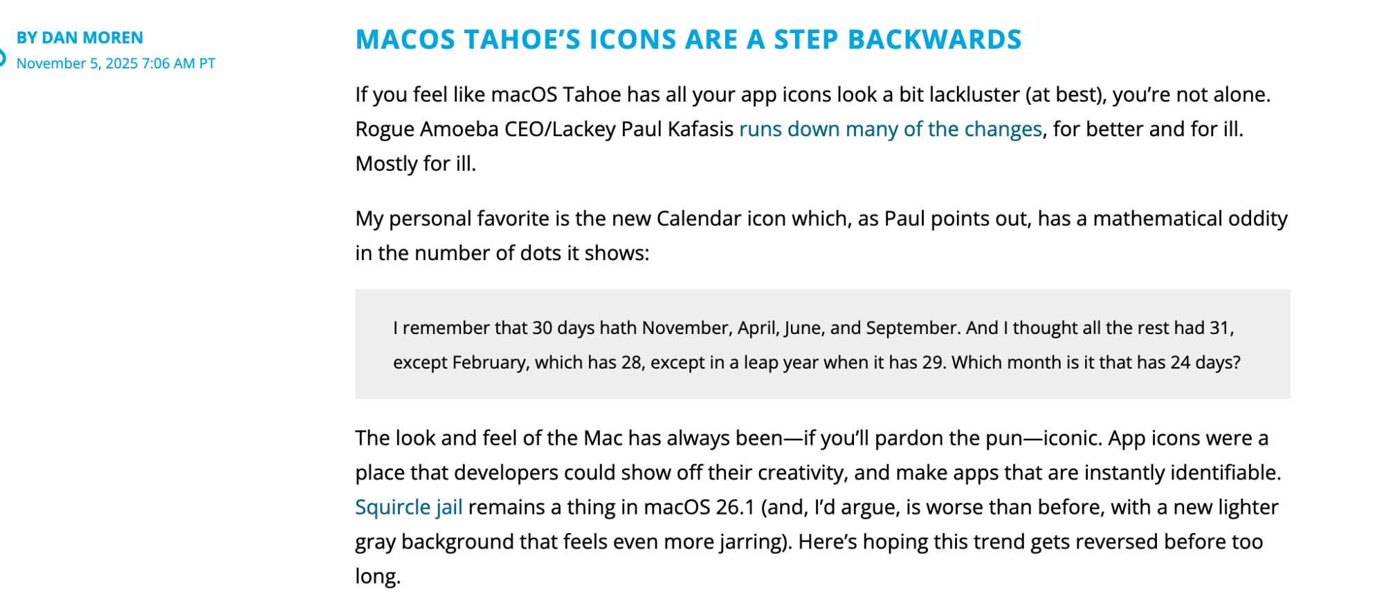The height and width of the screenshot is (603, 1384).
Task: Click the blue circle icon beside the date
Action: pyautogui.click(x=2, y=58)
